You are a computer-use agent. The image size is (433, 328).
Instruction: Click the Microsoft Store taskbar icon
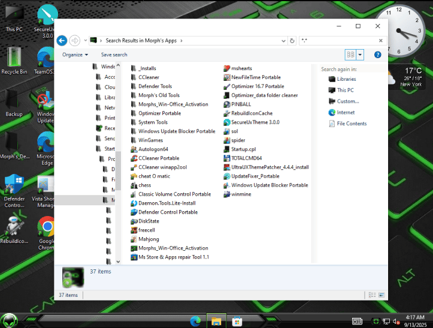pyautogui.click(x=237, y=321)
